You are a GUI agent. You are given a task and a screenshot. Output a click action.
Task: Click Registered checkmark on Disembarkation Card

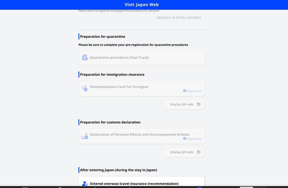pyautogui.click(x=184, y=91)
